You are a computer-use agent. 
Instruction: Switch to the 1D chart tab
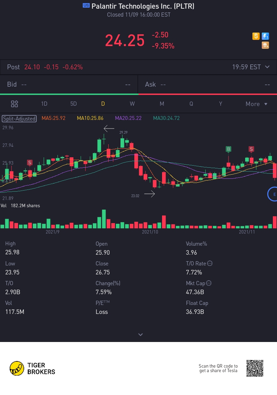(44, 104)
